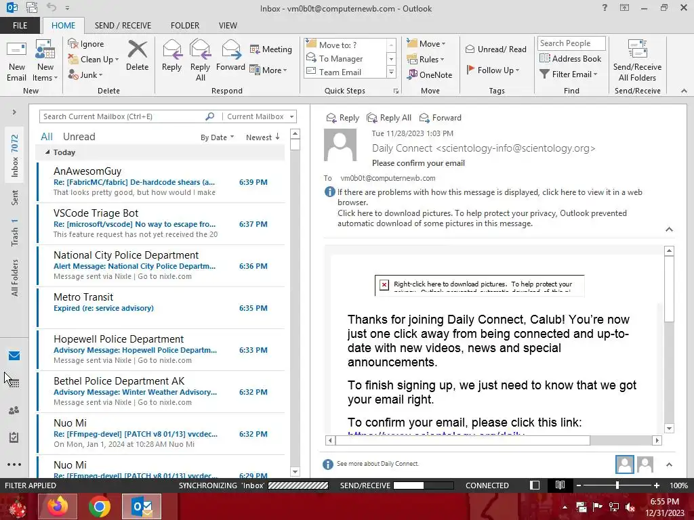The height and width of the screenshot is (520, 694).
Task: Open the Filter Email dropdown
Action: point(569,74)
